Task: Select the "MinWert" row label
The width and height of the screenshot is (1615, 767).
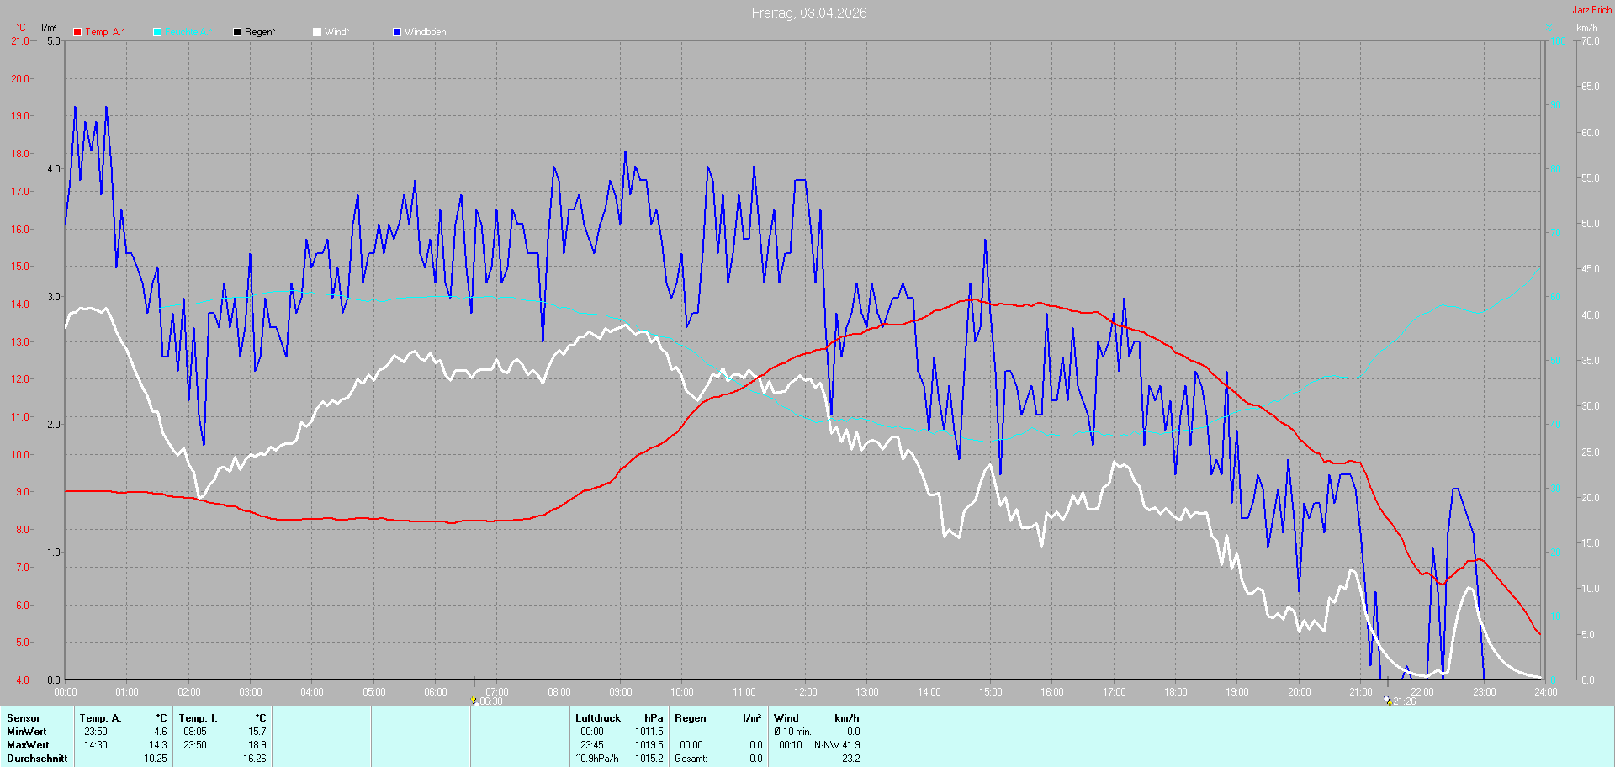Action: click(27, 732)
